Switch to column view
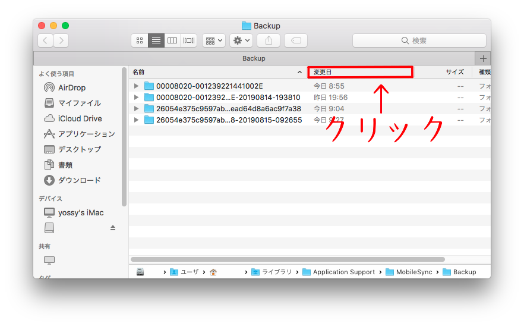The image size is (524, 326). coord(172,40)
